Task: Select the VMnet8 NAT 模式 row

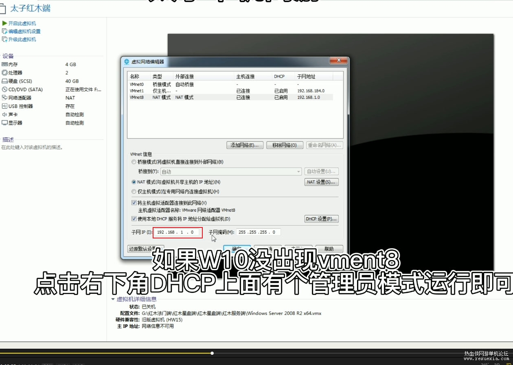Action: (230, 97)
